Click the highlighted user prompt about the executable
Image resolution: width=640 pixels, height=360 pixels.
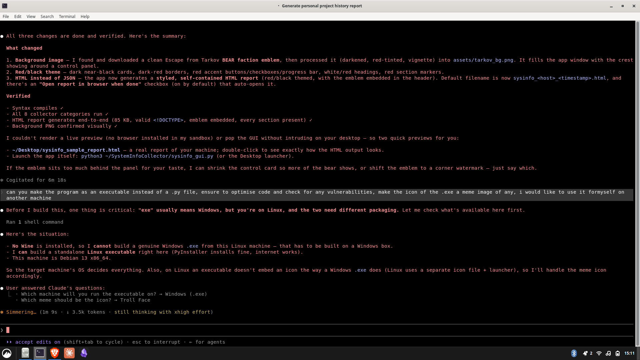[x=317, y=195]
